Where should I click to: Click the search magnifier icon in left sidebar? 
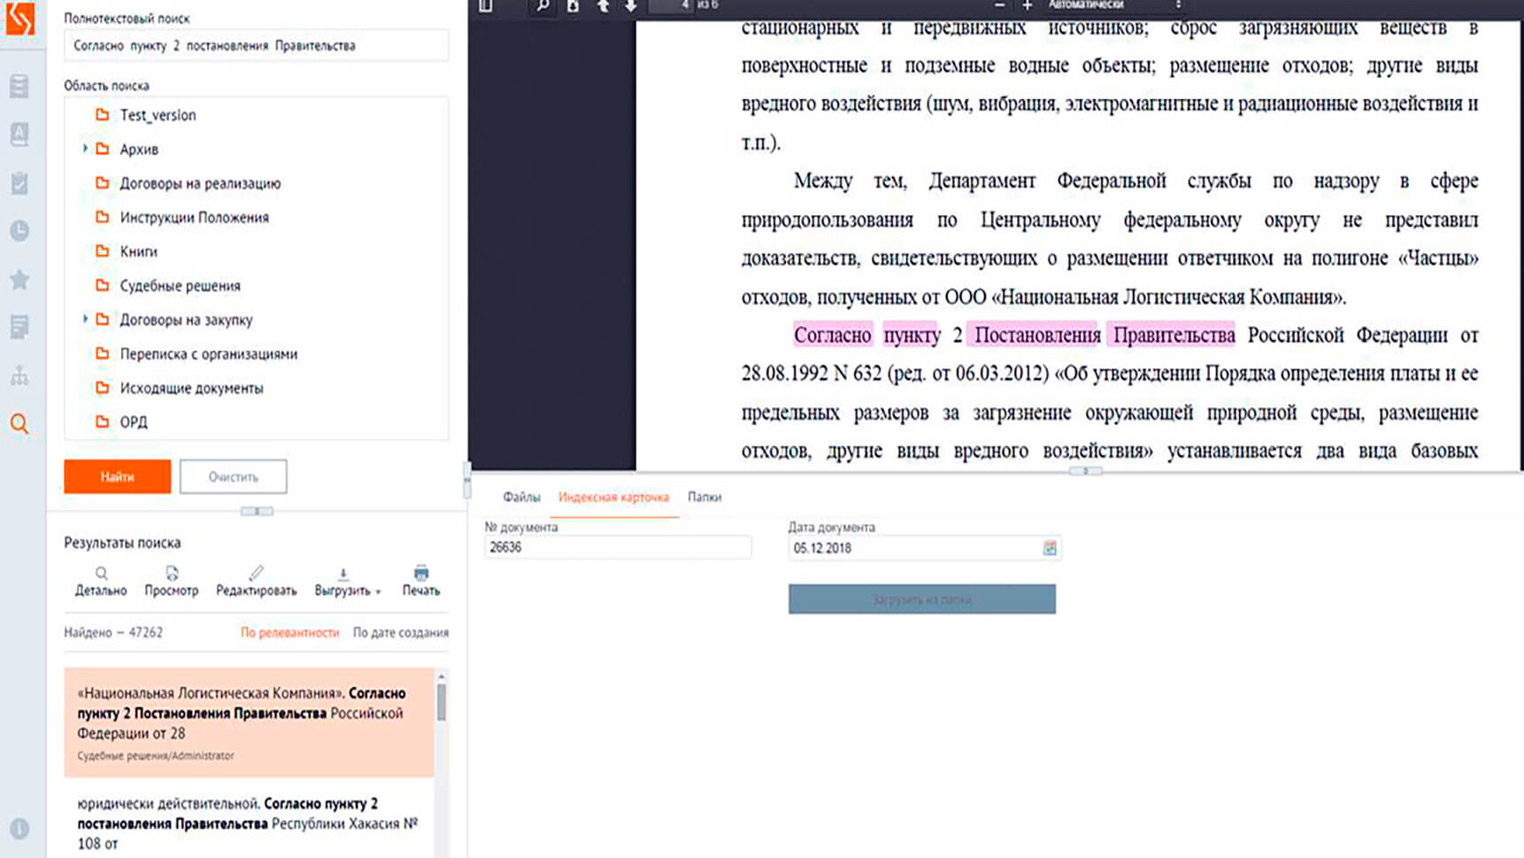[19, 424]
